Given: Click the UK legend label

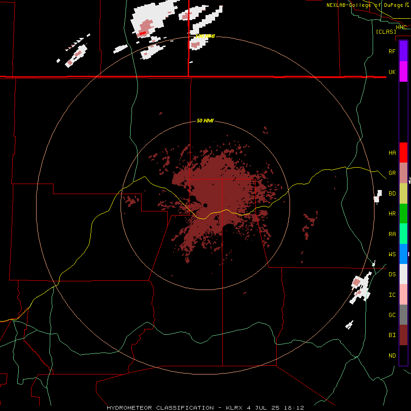Looking at the screenshot, I should point(392,72).
